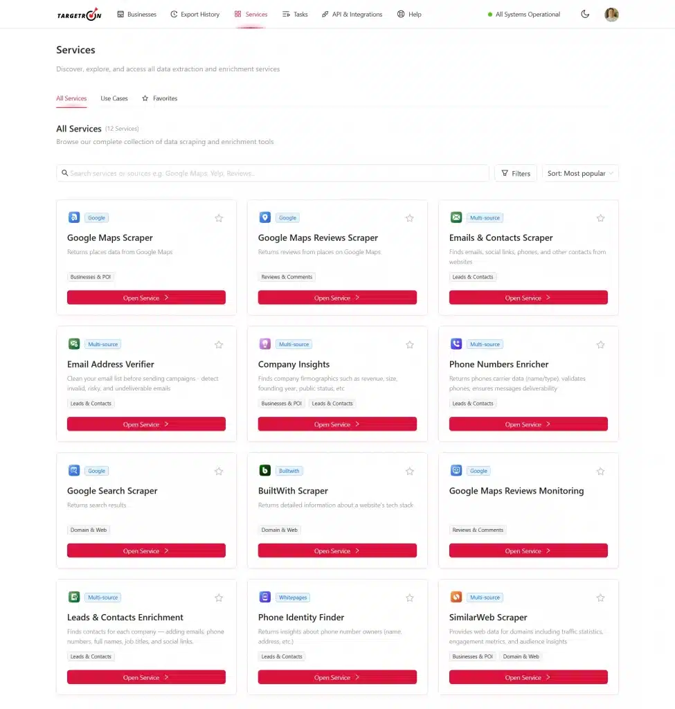
Task: Open Service for BuiltWith Scraper
Action: [x=337, y=550]
